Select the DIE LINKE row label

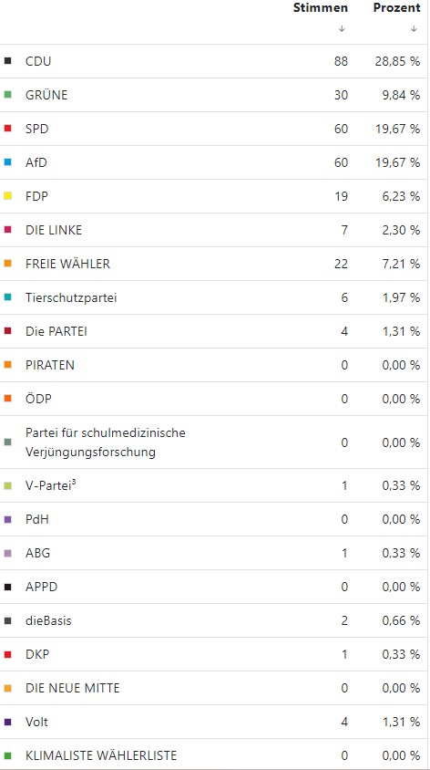tap(54, 230)
